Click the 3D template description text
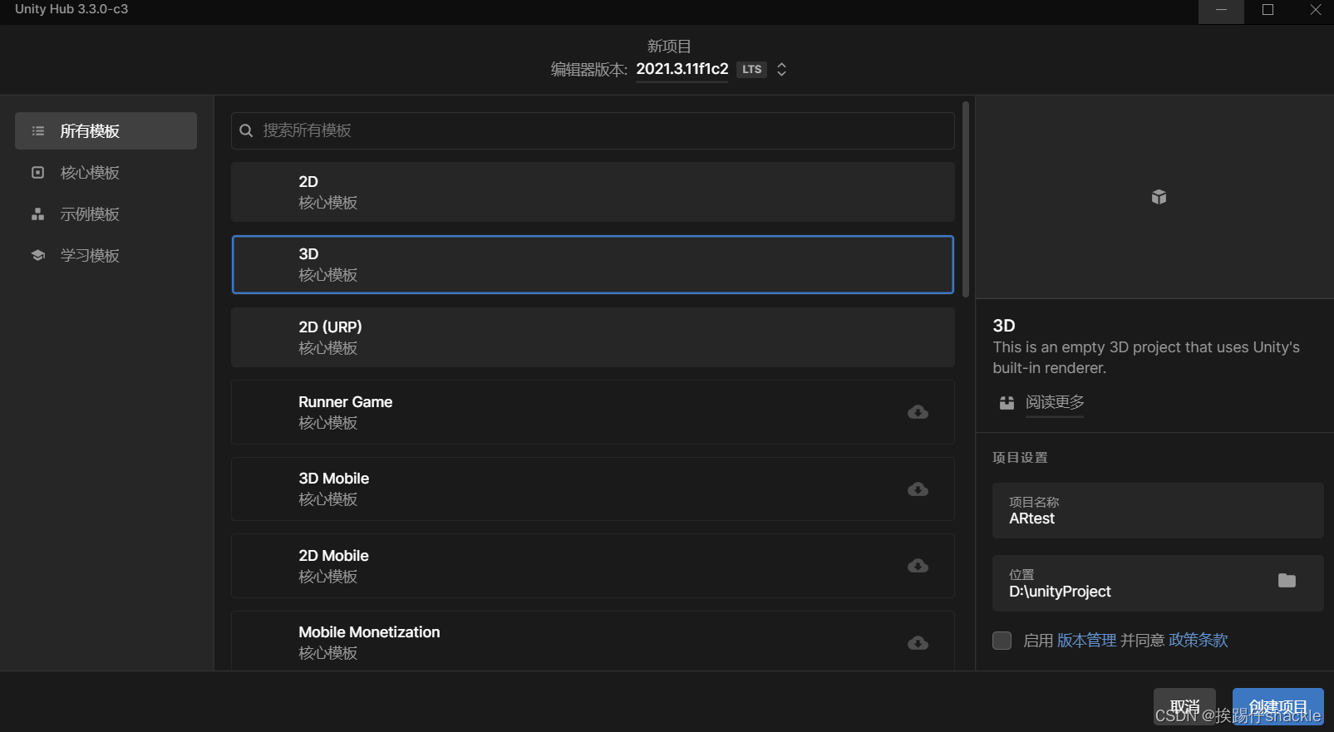 [x=1146, y=357]
